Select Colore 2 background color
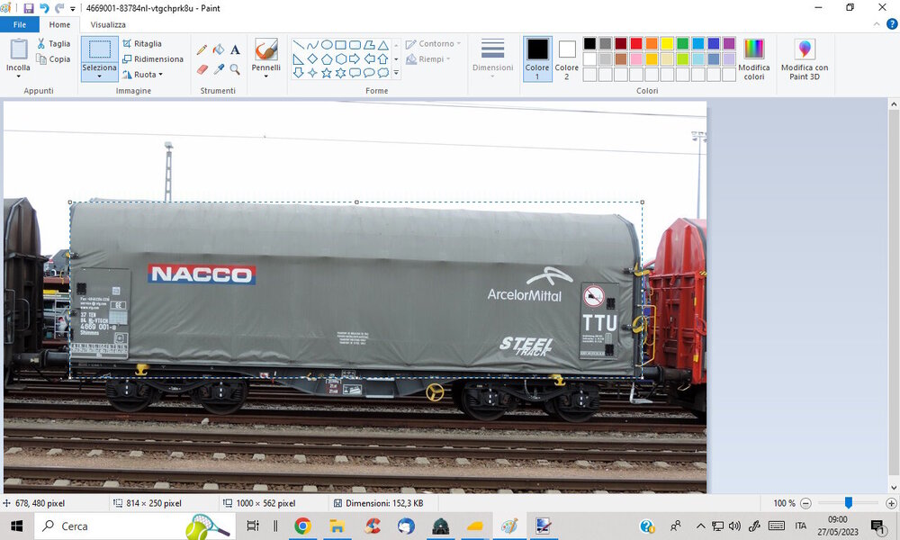Image resolution: width=900 pixels, height=540 pixels. tap(566, 59)
